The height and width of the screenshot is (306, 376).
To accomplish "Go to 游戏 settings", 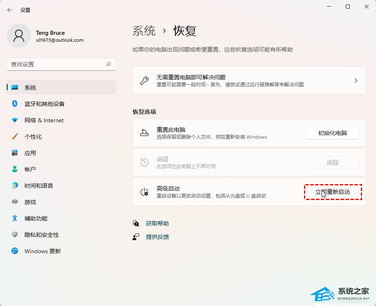I will (x=30, y=202).
